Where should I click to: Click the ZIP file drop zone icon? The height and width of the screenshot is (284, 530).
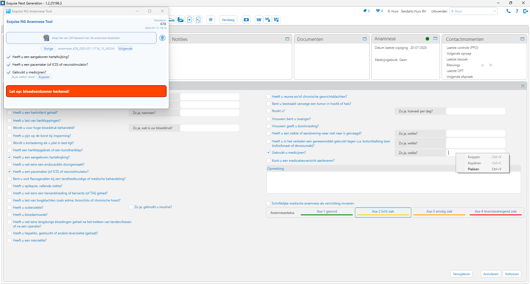click(46, 38)
